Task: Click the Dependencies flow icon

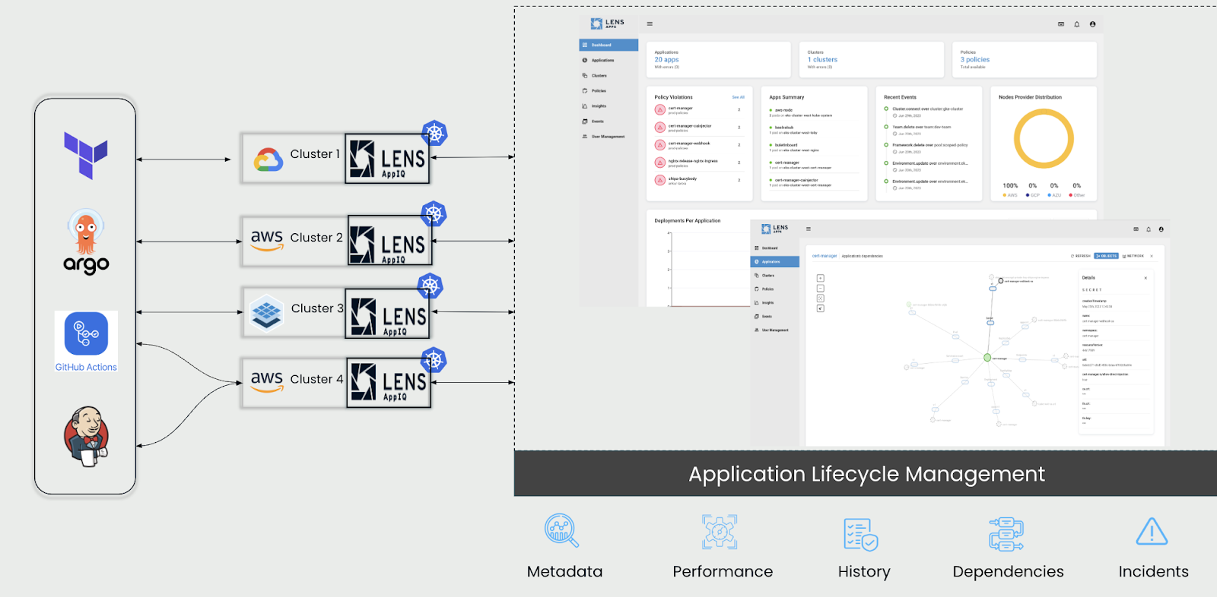Action: [1006, 534]
